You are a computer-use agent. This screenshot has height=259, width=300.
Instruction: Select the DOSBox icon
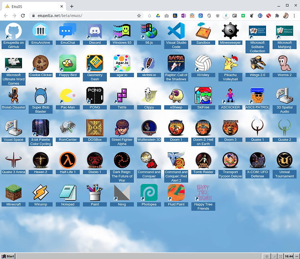[95, 128]
